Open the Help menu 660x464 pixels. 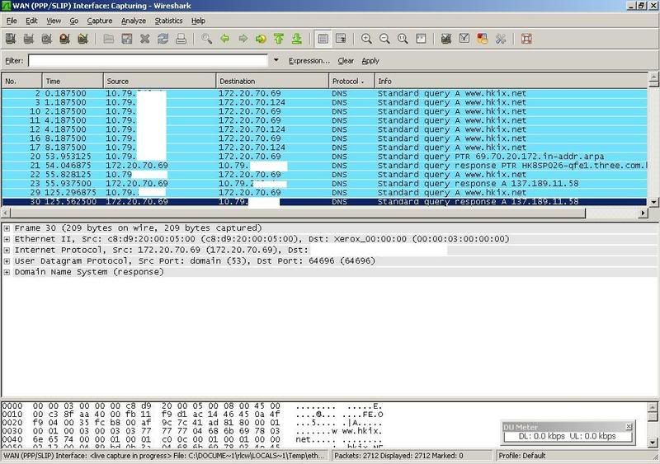click(198, 21)
